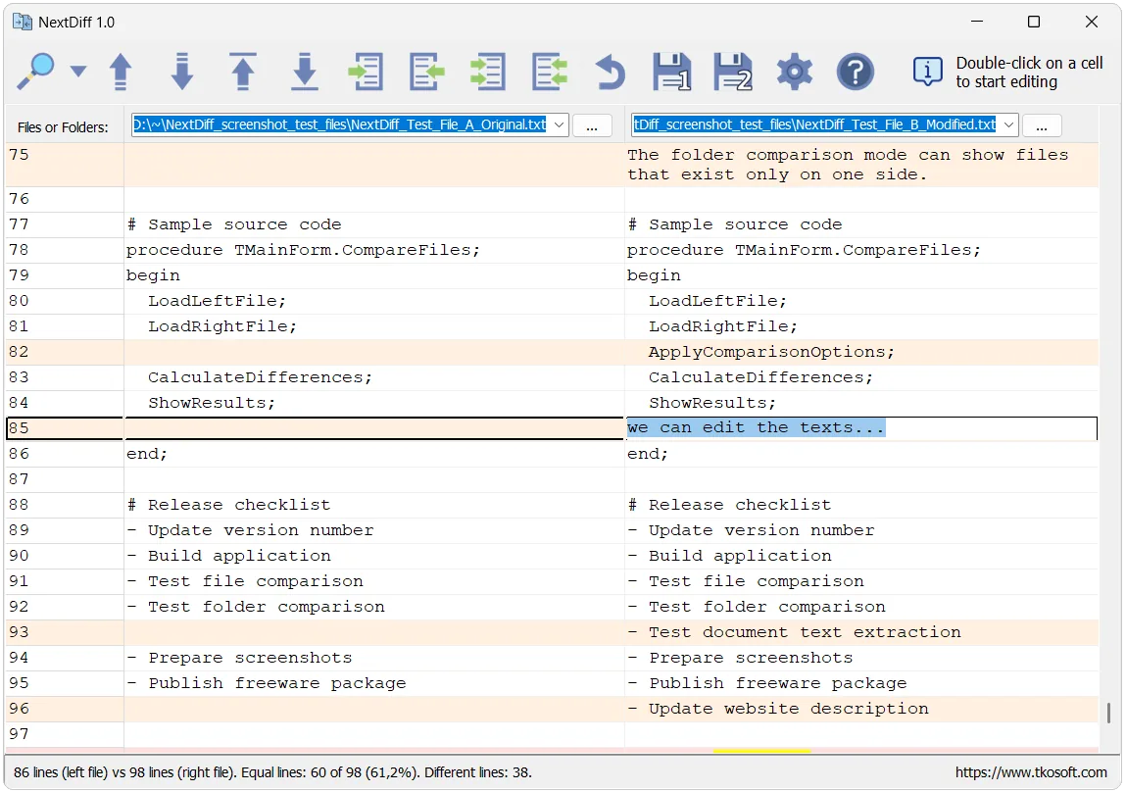1126x792 pixels.
Task: Open the https://www.tkosoft.com link
Action: pos(1031,771)
